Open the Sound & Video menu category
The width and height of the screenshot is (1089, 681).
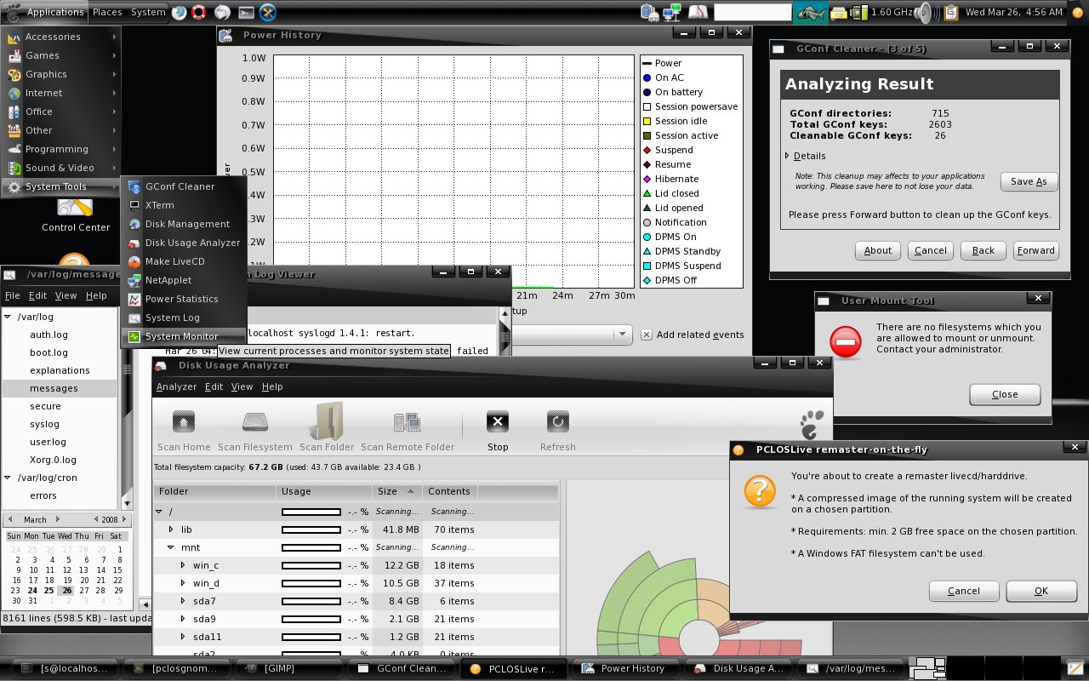coord(61,168)
